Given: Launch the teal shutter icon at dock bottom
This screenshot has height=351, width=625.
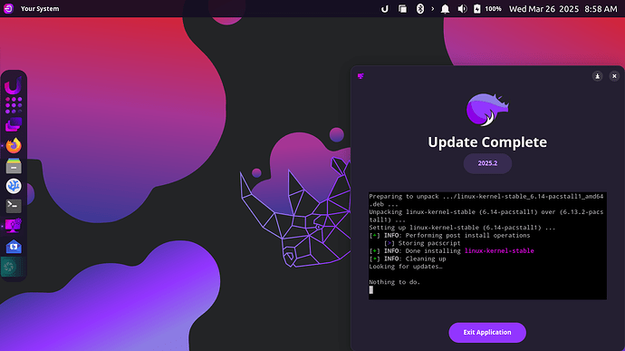Looking at the screenshot, I should pyautogui.click(x=10, y=267).
